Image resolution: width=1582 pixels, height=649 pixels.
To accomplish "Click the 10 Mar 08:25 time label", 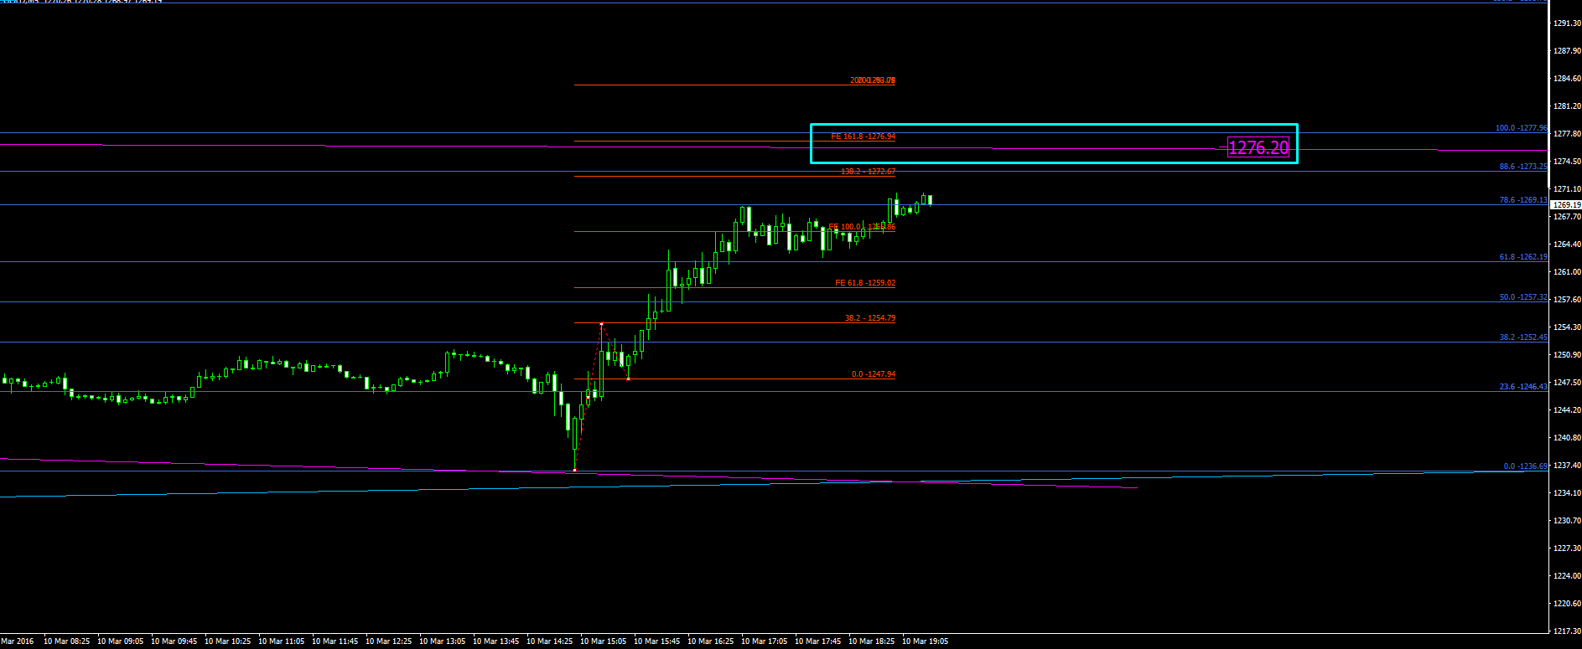I will [x=66, y=641].
